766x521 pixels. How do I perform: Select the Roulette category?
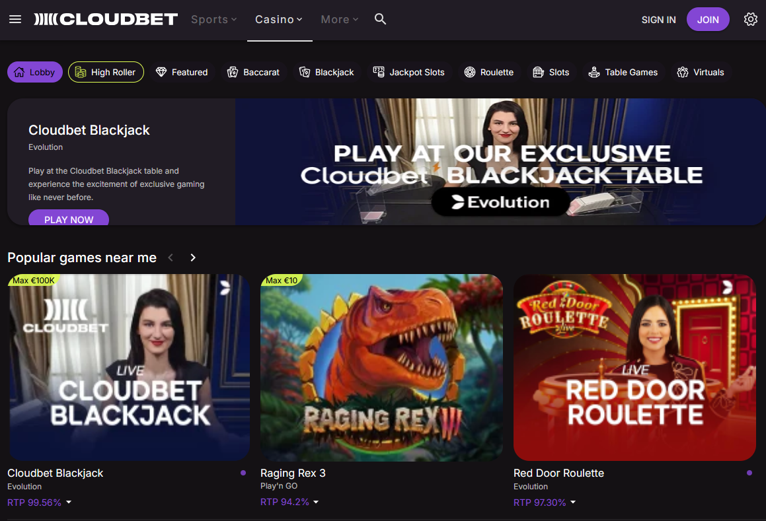[489, 72]
